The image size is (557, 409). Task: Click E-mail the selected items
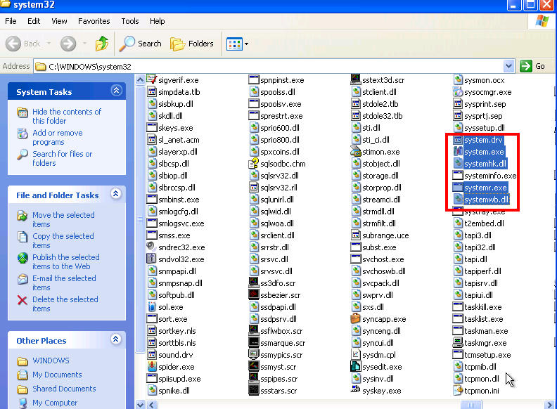tap(64, 283)
